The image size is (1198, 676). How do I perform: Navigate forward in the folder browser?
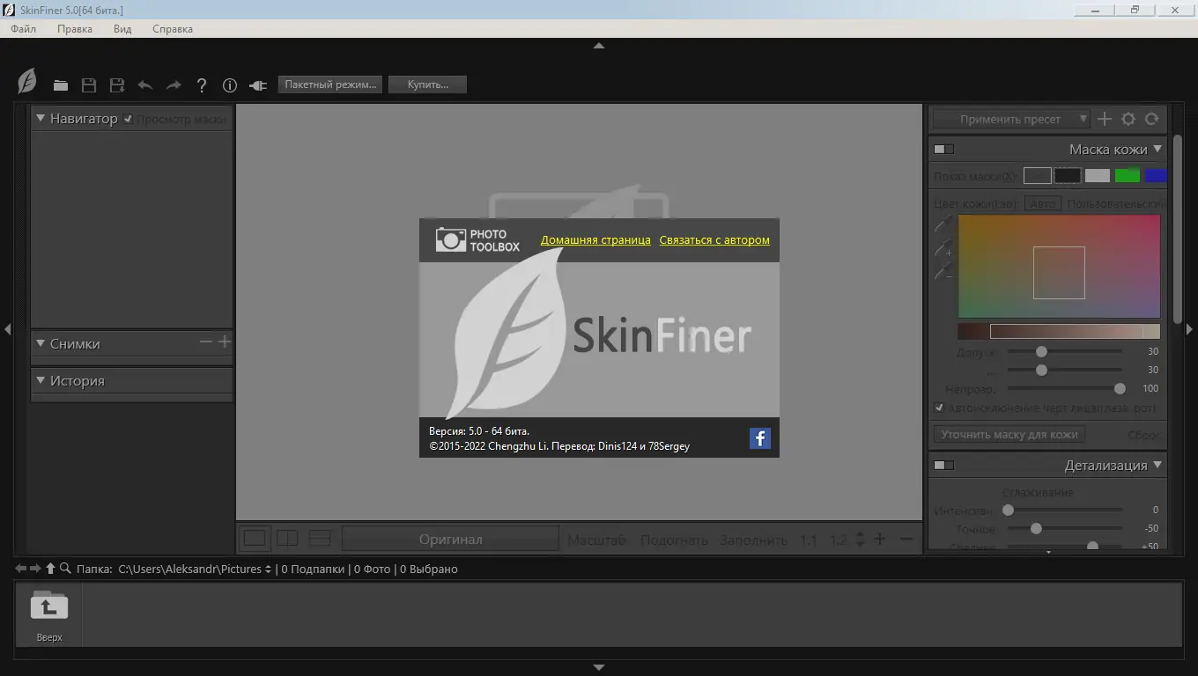(x=36, y=569)
